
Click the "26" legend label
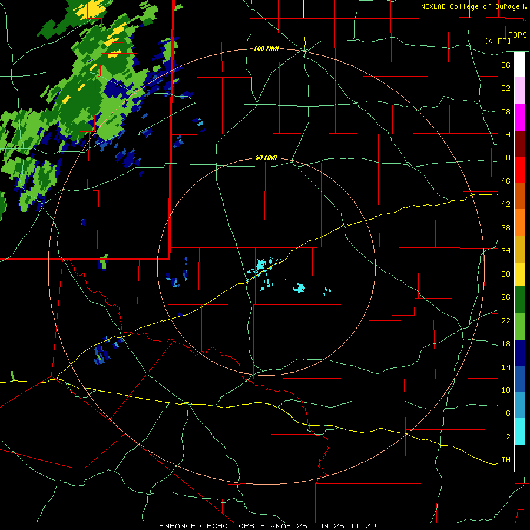pos(506,297)
